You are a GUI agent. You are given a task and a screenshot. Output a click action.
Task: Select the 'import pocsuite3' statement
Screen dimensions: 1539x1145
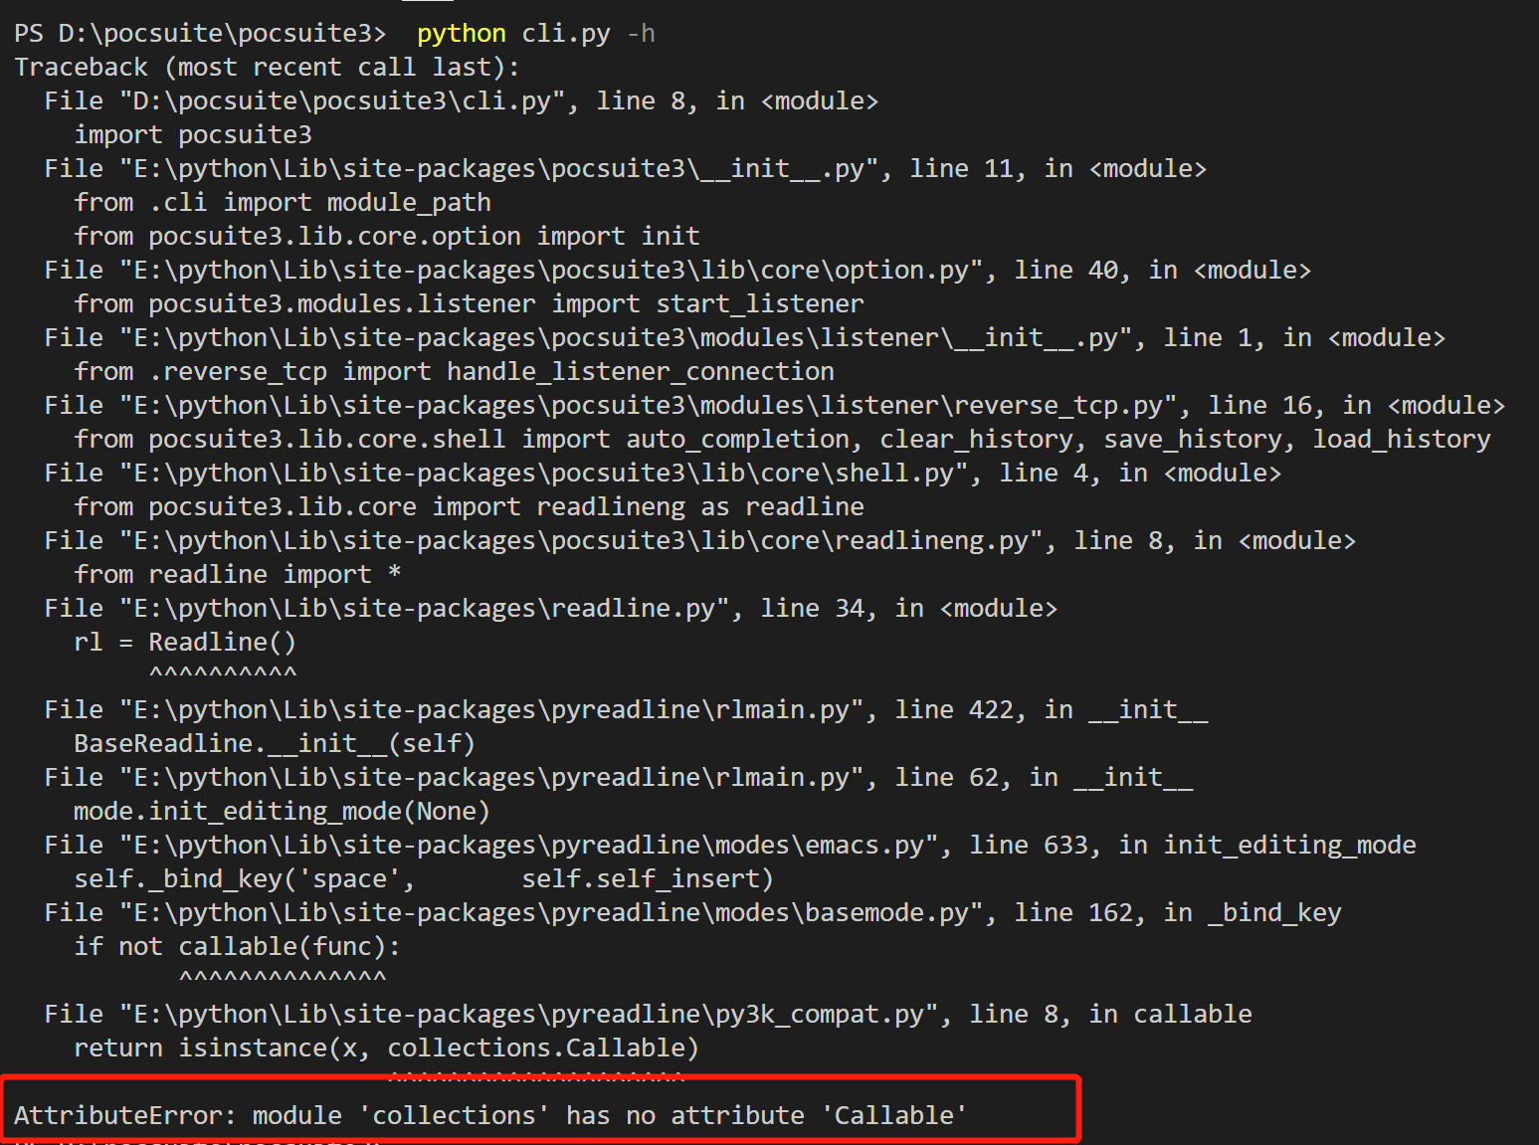click(x=193, y=133)
